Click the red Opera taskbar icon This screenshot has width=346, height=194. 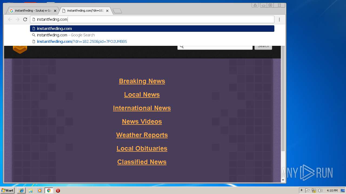click(x=58, y=190)
